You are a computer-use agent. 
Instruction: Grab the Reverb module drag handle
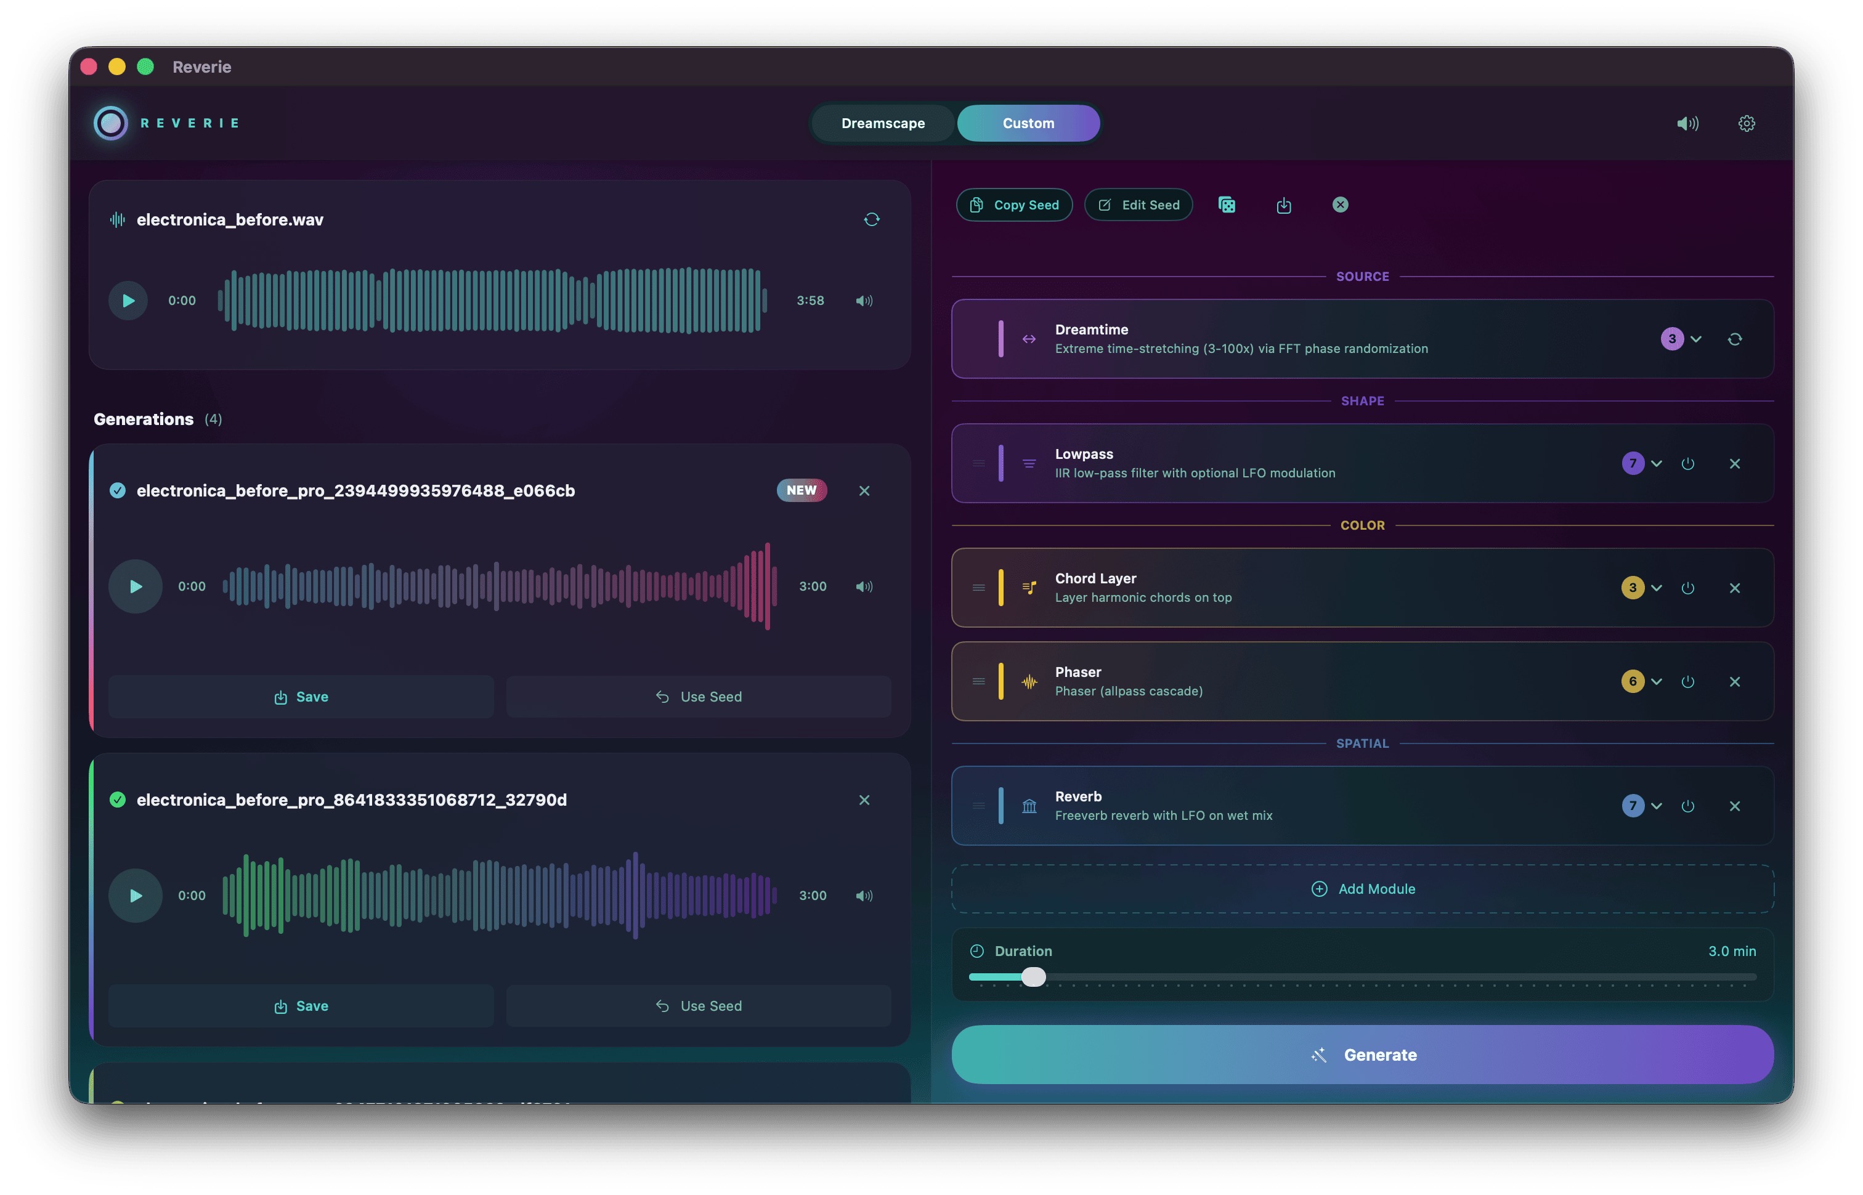point(978,806)
